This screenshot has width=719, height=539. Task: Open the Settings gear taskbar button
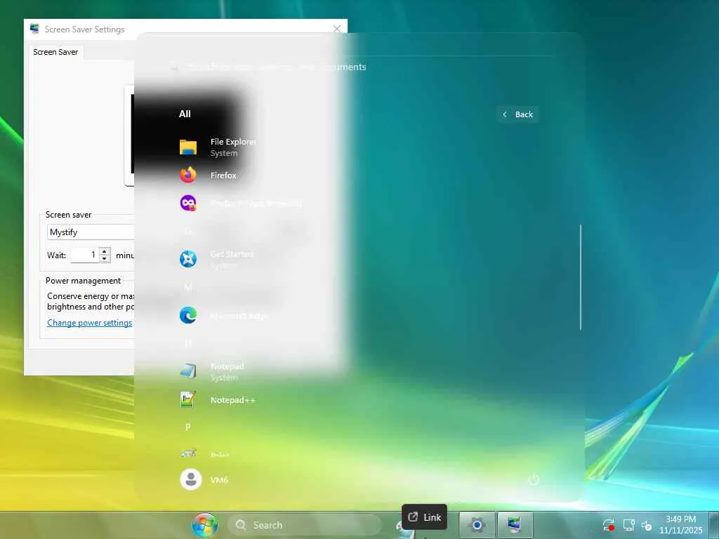click(x=477, y=525)
